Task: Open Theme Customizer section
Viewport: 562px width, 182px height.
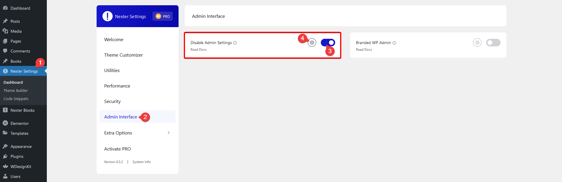Action: [x=124, y=55]
